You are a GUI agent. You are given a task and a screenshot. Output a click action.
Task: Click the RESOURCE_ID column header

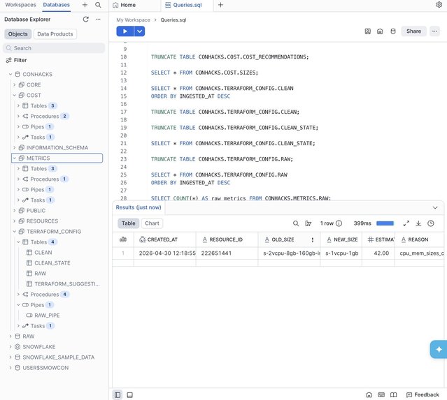coord(227,239)
